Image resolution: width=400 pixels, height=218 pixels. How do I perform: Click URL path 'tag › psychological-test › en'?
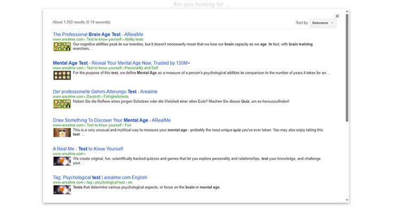pyautogui.click(x=109, y=182)
